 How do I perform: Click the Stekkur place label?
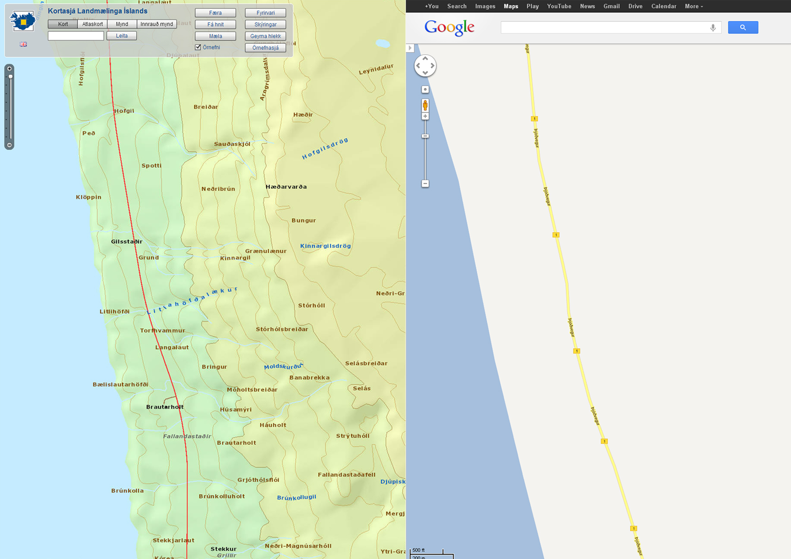click(x=223, y=549)
